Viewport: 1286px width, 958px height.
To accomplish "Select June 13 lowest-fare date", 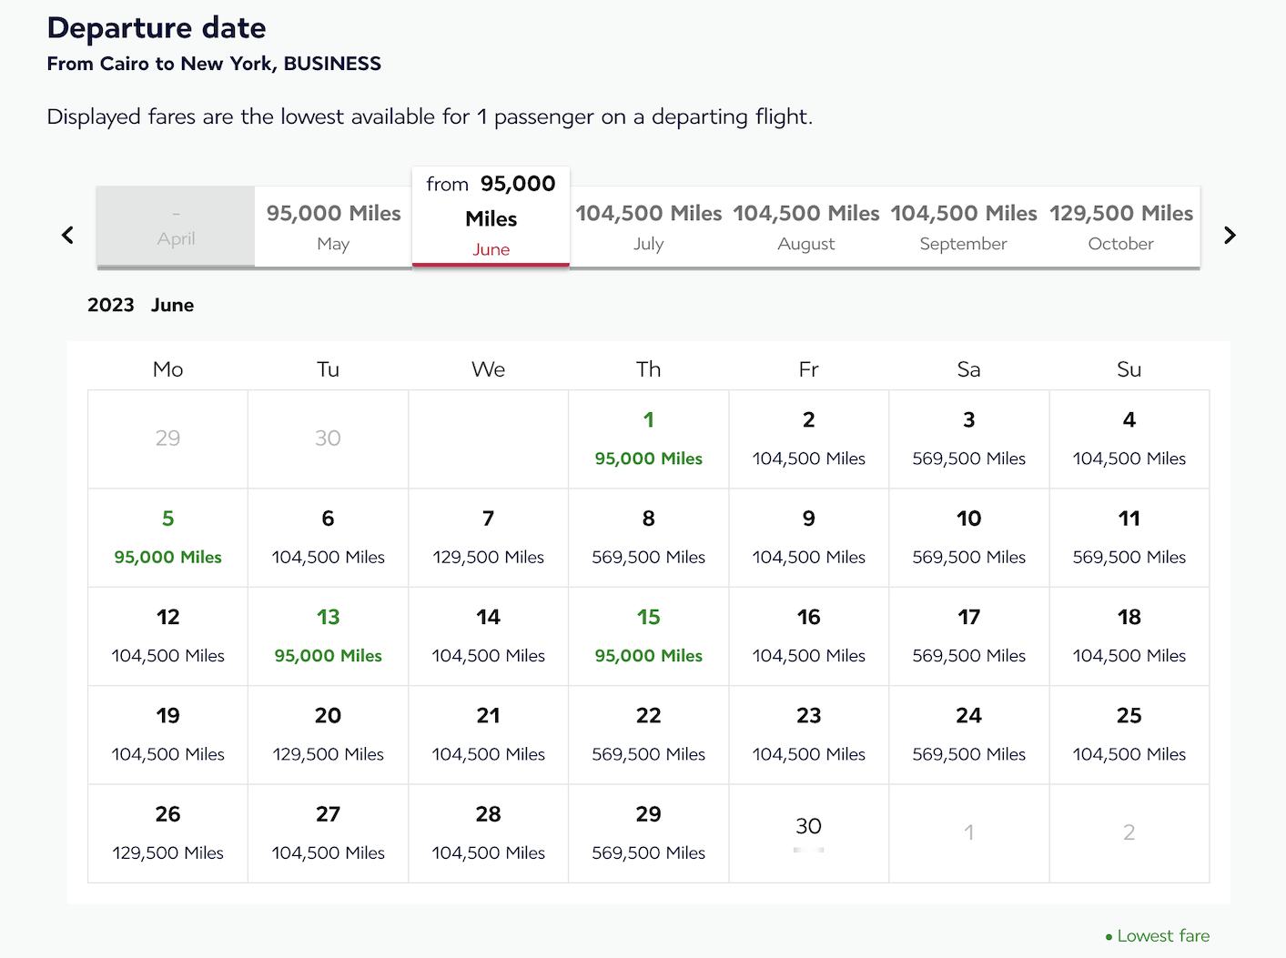I will tap(328, 635).
